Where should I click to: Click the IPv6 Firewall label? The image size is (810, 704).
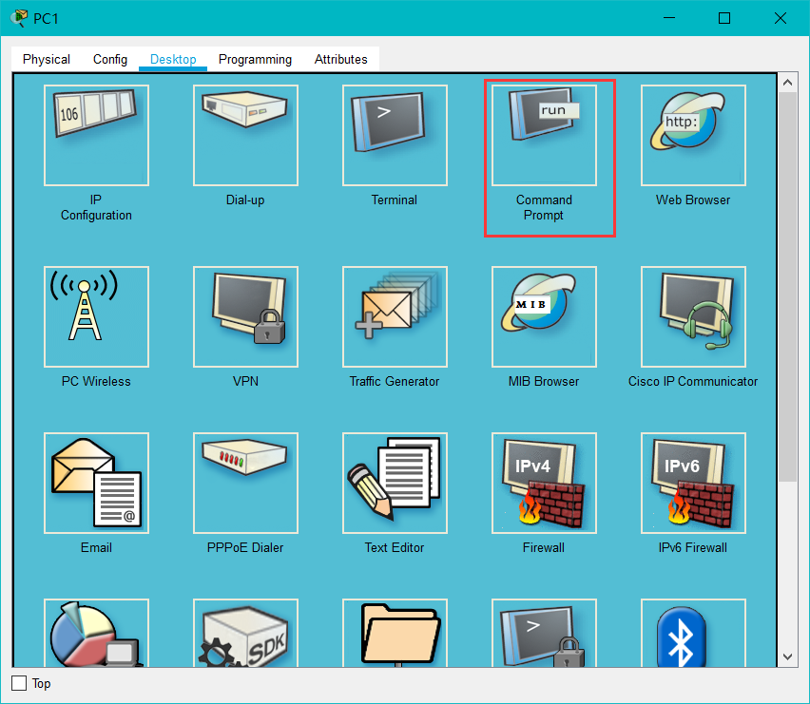click(x=693, y=547)
